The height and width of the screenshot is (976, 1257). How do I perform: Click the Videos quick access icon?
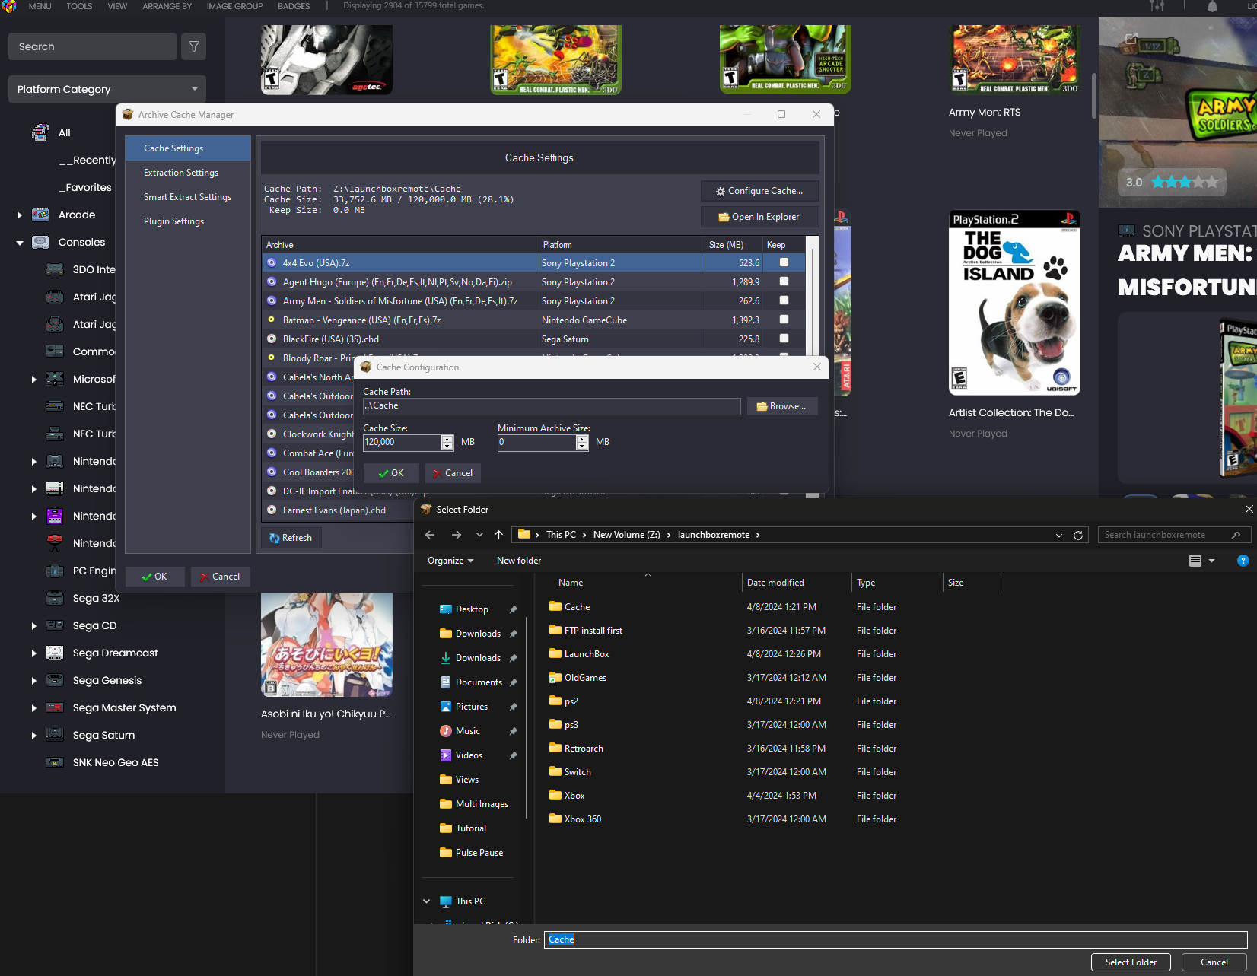pyautogui.click(x=446, y=755)
